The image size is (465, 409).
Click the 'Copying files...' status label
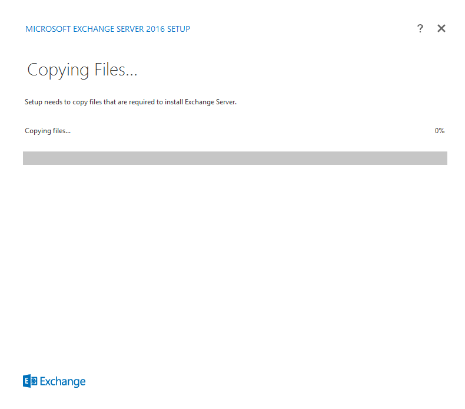pyautogui.click(x=48, y=131)
